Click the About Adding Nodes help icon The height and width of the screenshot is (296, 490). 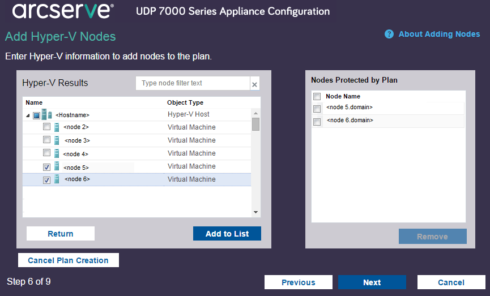[x=389, y=35]
